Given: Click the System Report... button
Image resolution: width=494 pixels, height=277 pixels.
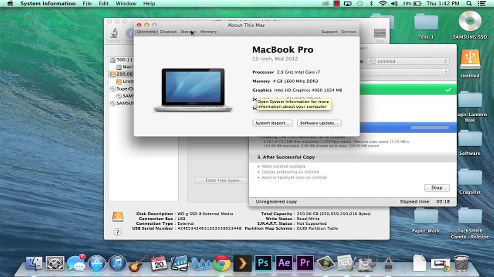Looking at the screenshot, I should coord(272,123).
